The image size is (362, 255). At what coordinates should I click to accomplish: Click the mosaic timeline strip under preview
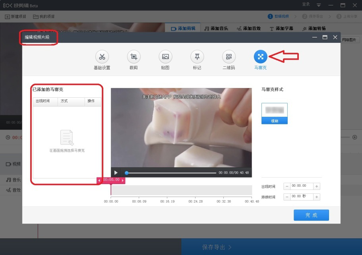[x=182, y=190]
